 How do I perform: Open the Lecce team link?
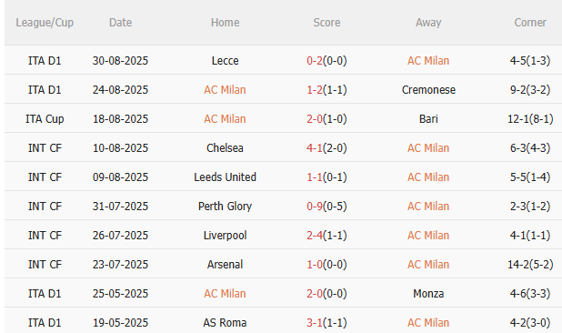226,61
